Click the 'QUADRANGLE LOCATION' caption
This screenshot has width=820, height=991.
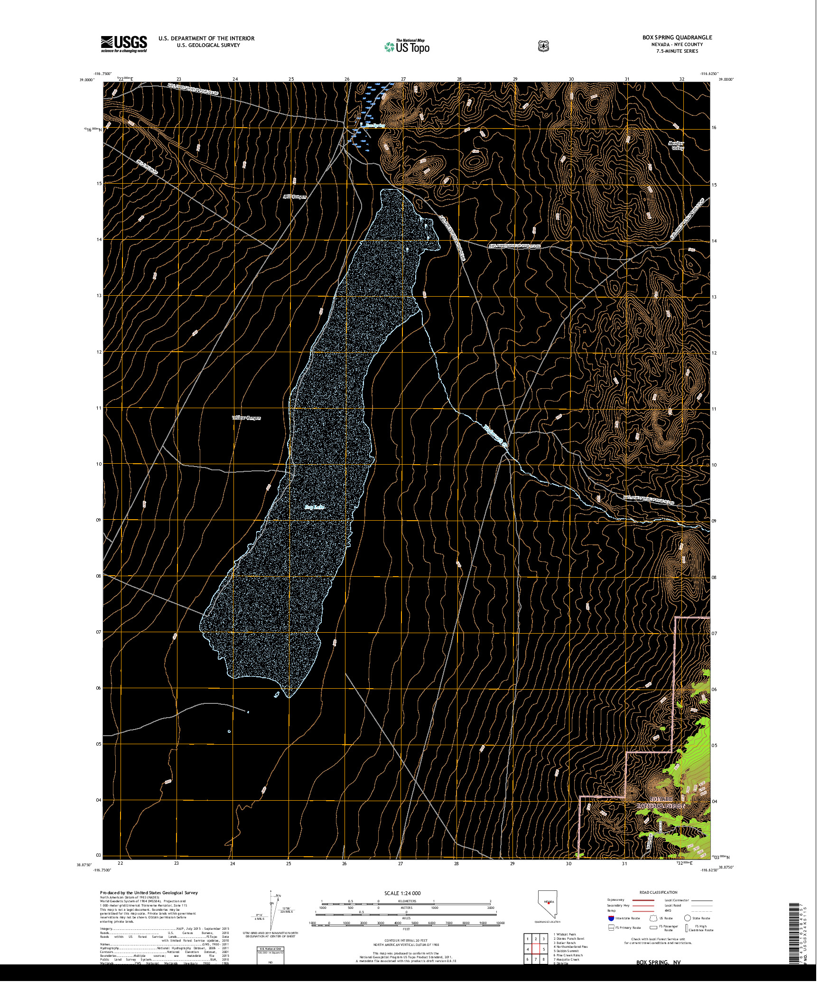[548, 922]
